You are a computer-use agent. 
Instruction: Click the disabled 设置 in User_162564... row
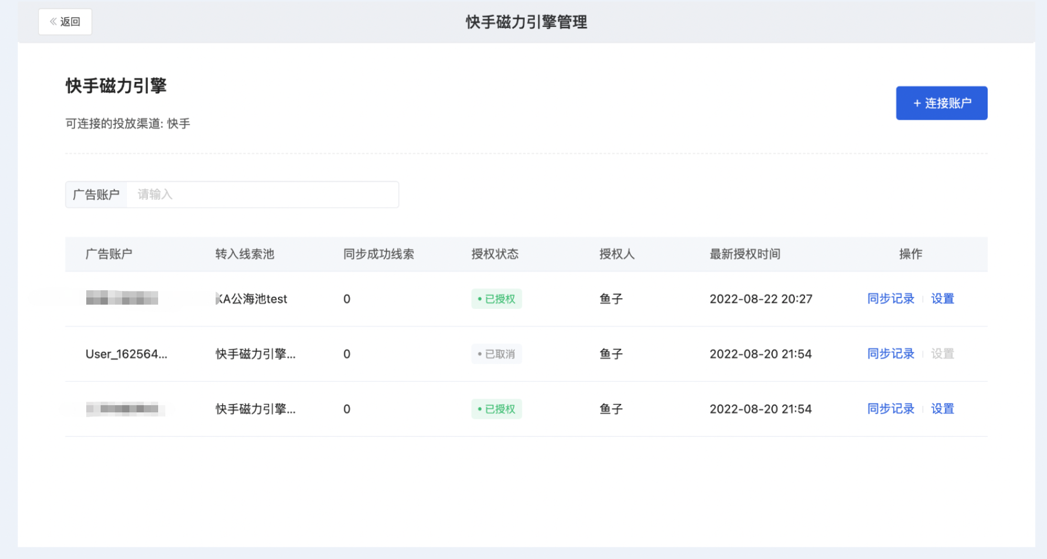[x=942, y=354]
